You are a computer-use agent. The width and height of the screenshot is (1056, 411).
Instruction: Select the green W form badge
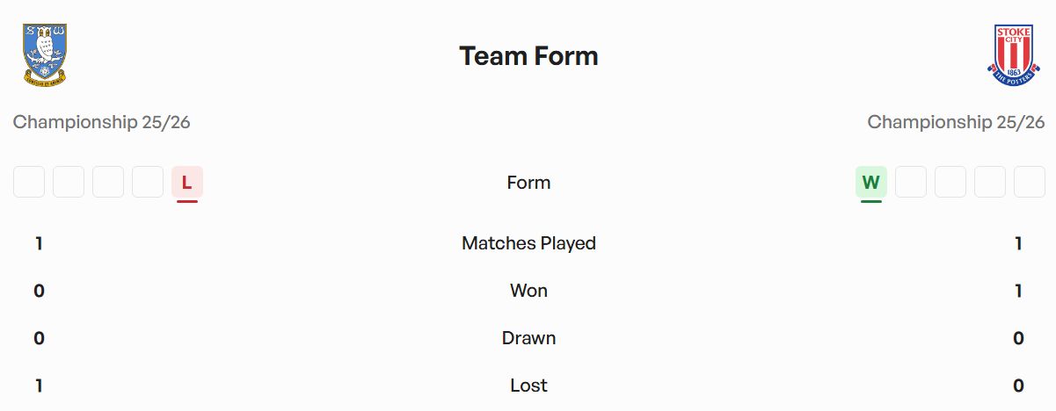click(x=870, y=183)
